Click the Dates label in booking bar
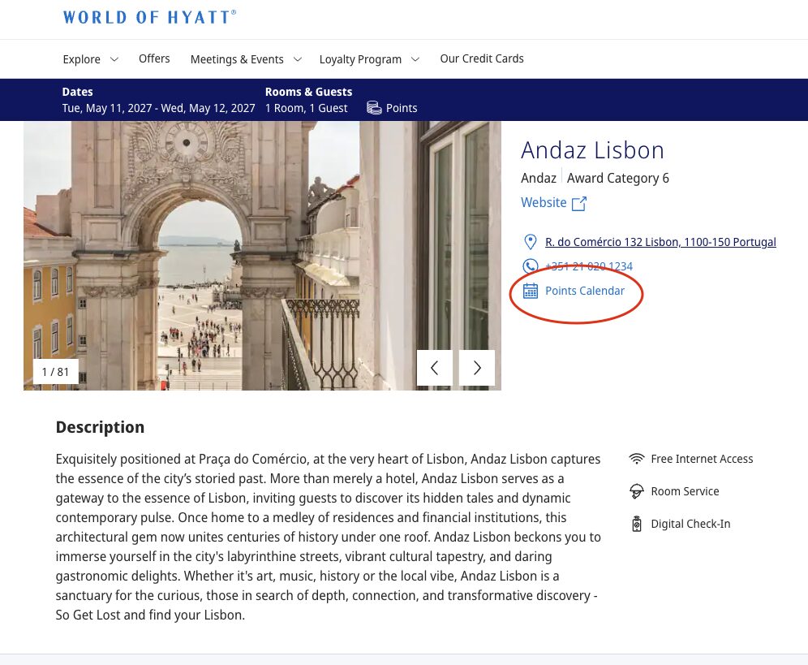 [x=77, y=92]
